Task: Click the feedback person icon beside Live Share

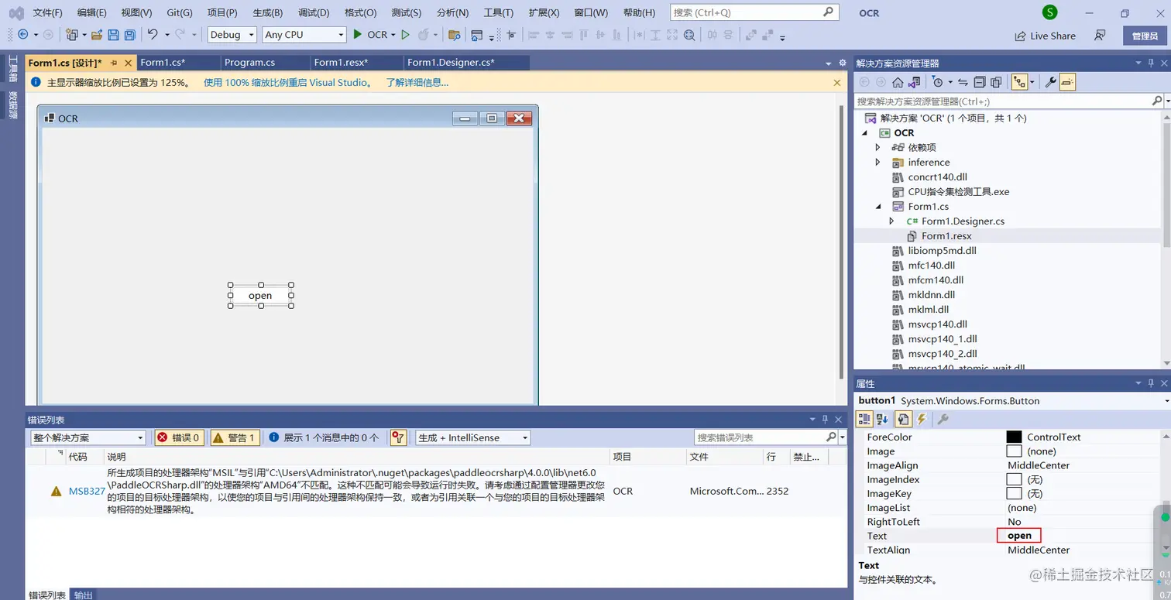Action: coord(1100,36)
